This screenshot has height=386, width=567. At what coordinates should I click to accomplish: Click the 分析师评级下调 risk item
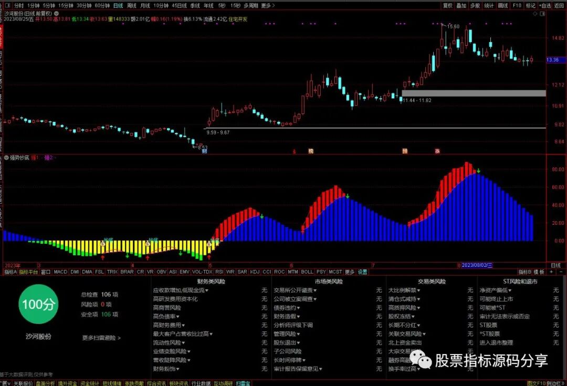[x=293, y=325]
